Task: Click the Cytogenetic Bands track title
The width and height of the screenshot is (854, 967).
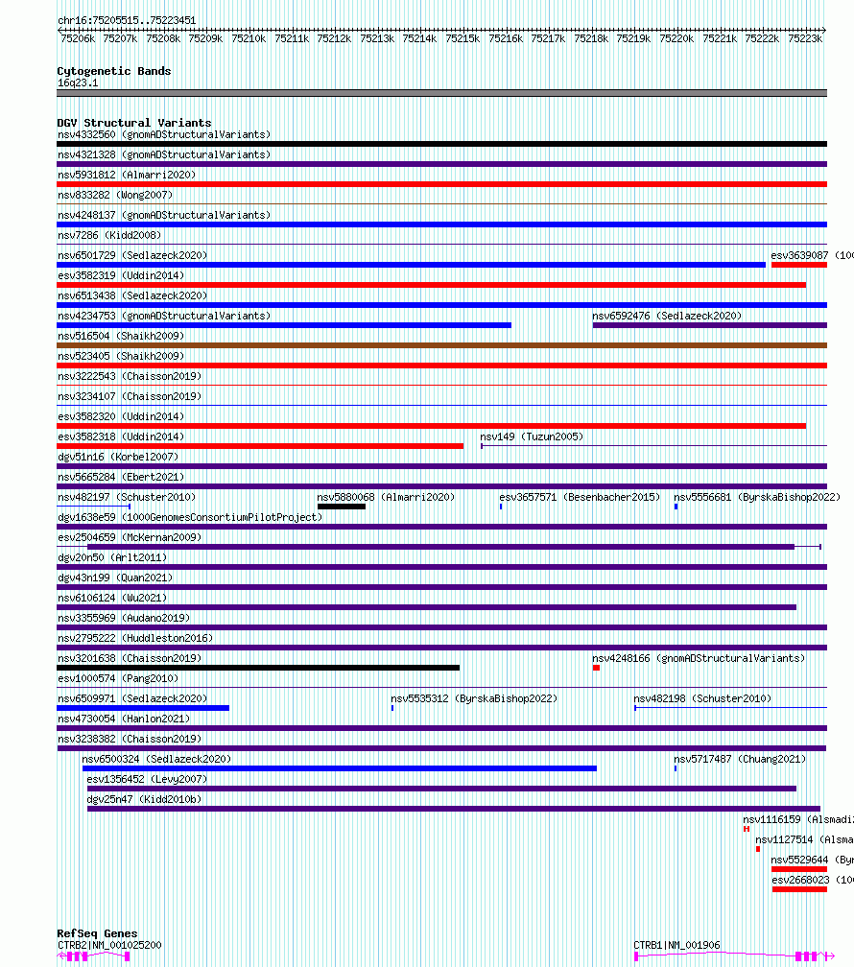Action: 114,71
